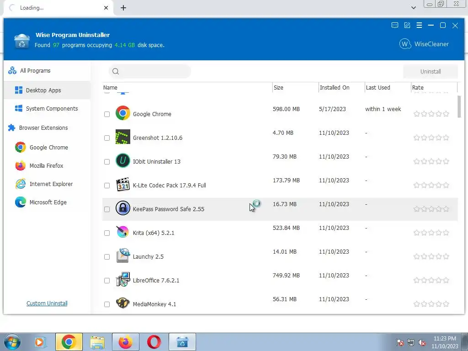Click the Krita (x64) 5.2.1 icon
This screenshot has height=351, width=468.
[122, 232]
